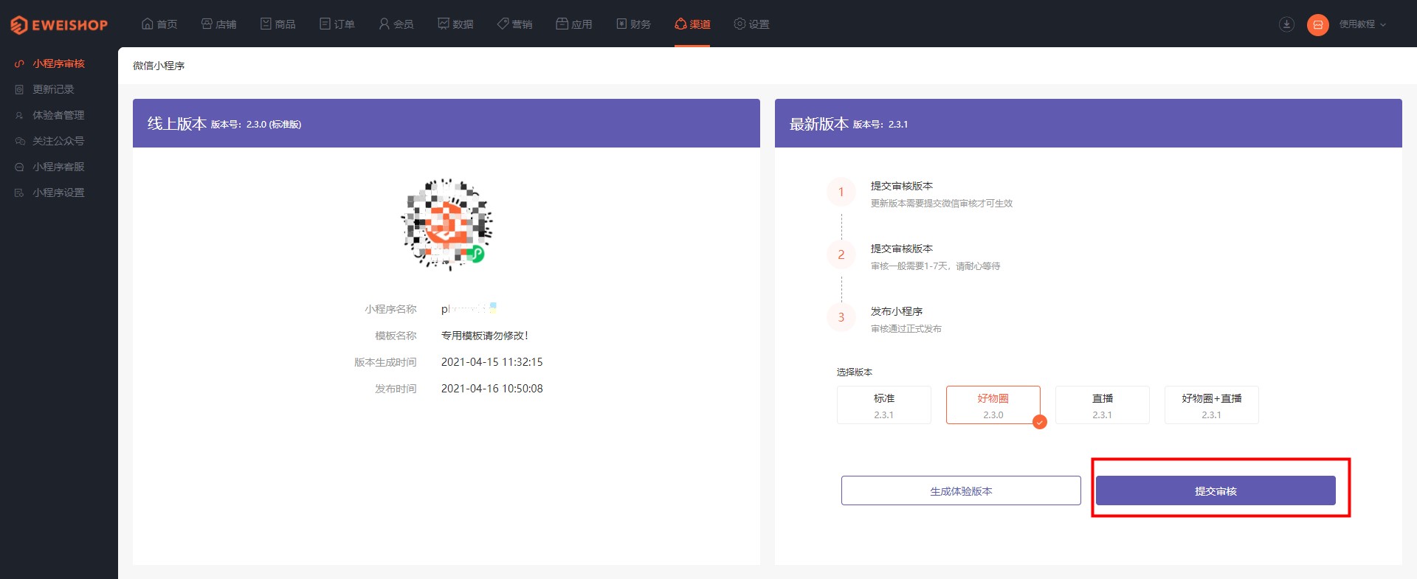Select the 好物圈+直播 2.3.1 version option

(1212, 405)
